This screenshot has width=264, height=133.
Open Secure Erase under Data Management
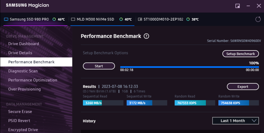click(20, 112)
